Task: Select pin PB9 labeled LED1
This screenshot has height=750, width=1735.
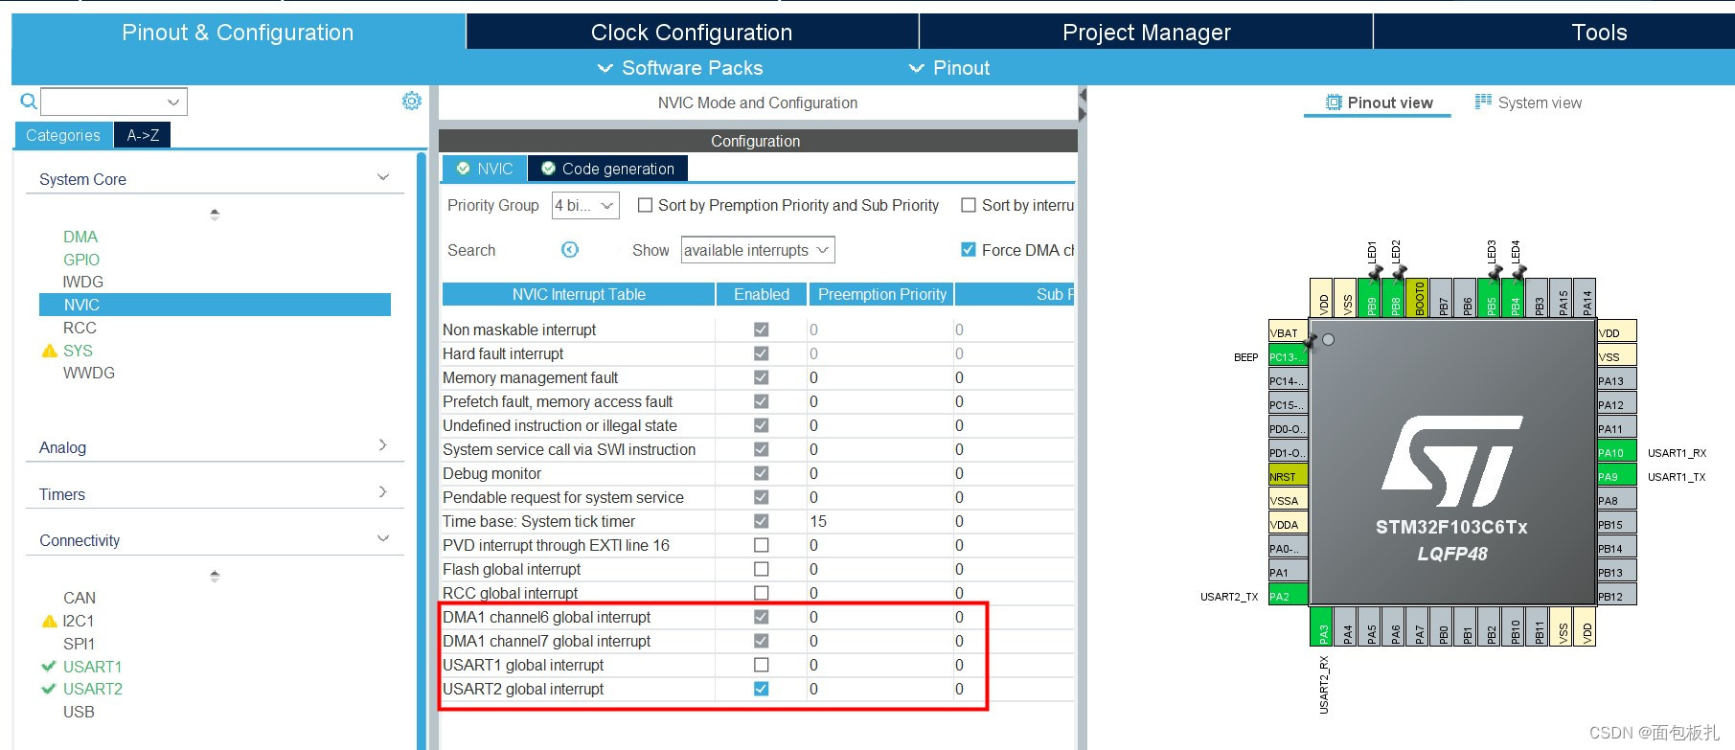Action: click(1370, 298)
